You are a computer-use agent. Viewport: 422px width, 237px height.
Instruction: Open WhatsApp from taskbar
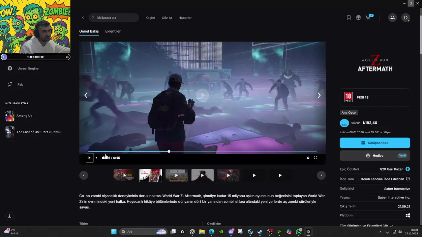[x=299, y=232]
